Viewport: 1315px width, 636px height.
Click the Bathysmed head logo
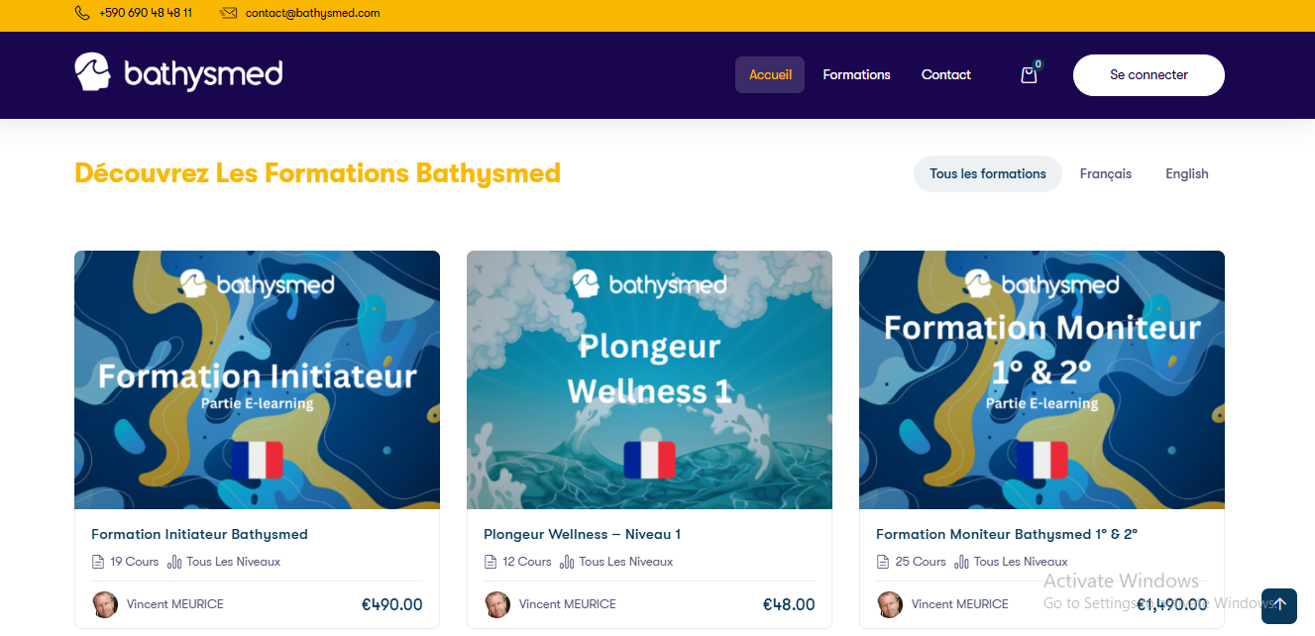coord(92,72)
